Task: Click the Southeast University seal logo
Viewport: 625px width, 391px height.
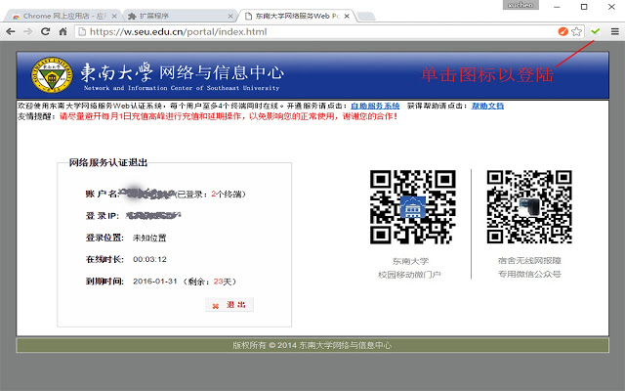Action: click(52, 75)
